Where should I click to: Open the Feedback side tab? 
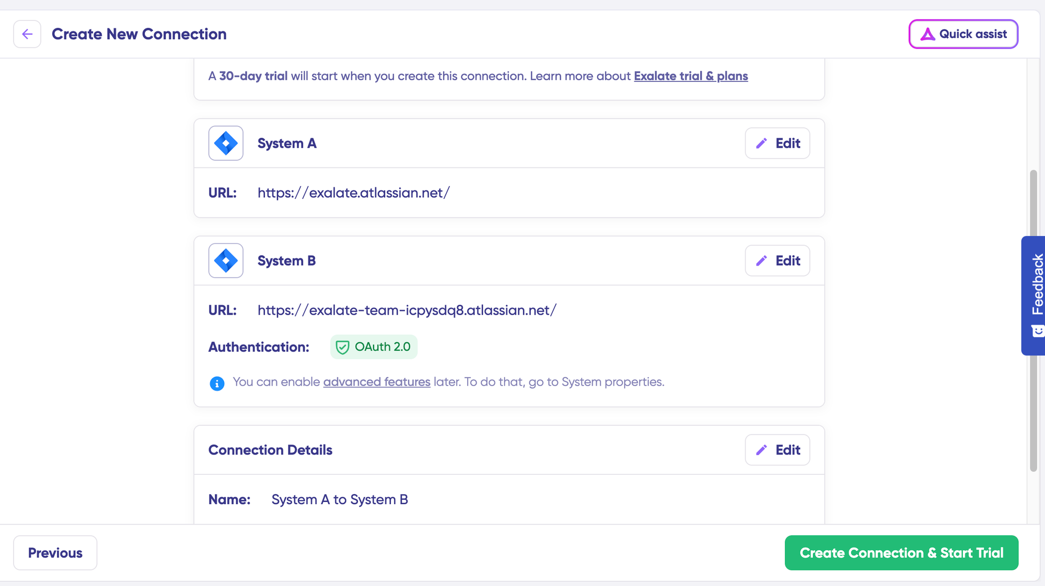coord(1033,296)
